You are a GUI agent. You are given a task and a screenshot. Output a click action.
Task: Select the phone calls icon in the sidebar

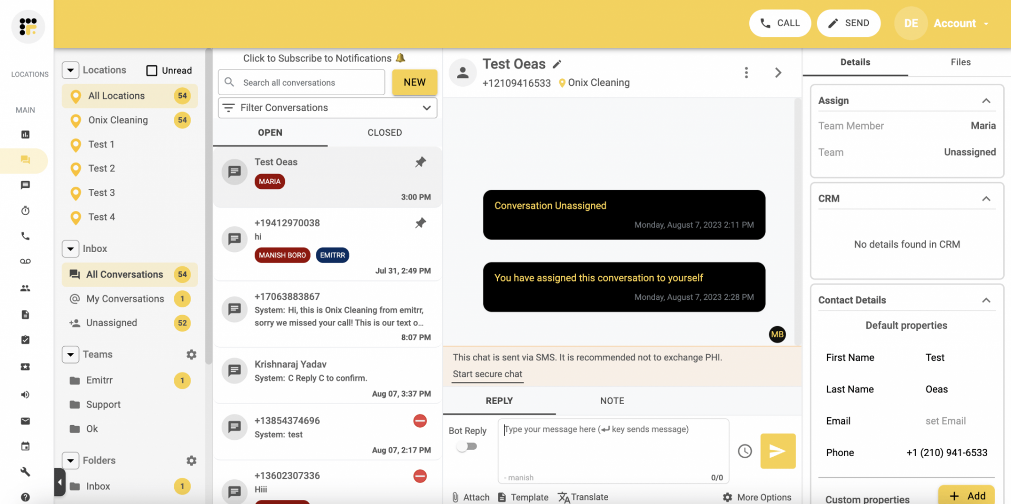tap(25, 236)
